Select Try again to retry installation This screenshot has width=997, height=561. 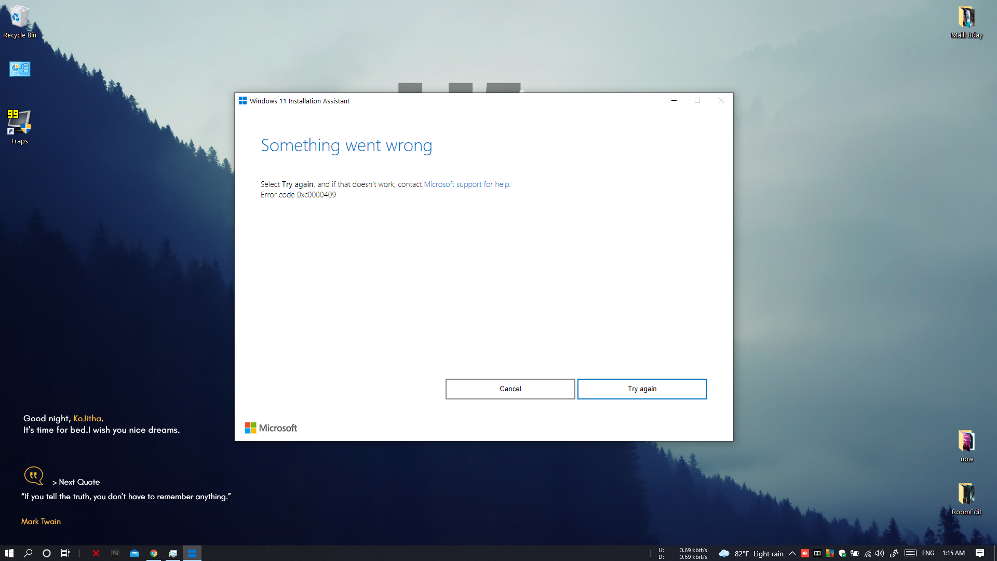pyautogui.click(x=642, y=389)
